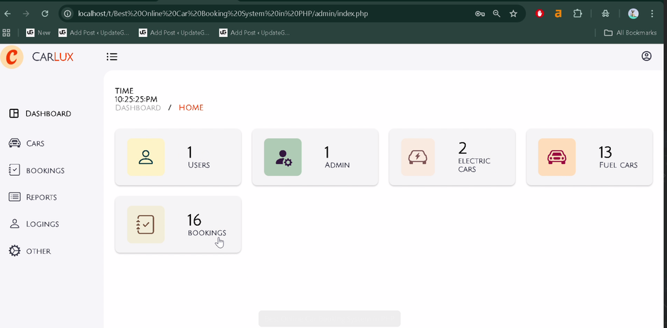667x328 pixels.
Task: Open Cars in the sidebar menu
Action: pos(35,144)
